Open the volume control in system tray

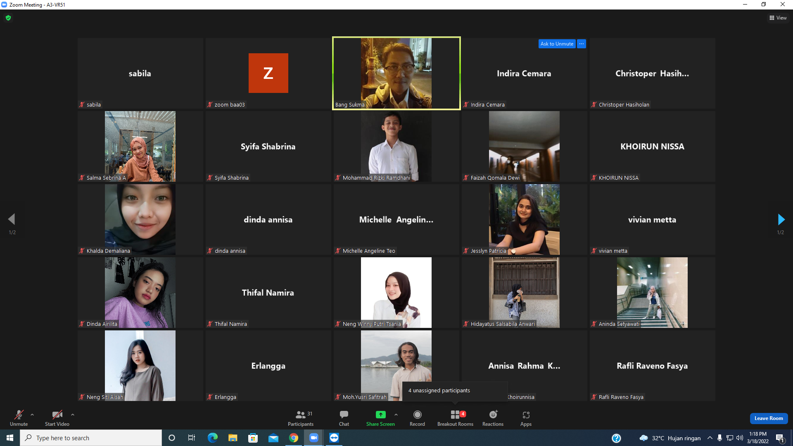[x=740, y=438]
